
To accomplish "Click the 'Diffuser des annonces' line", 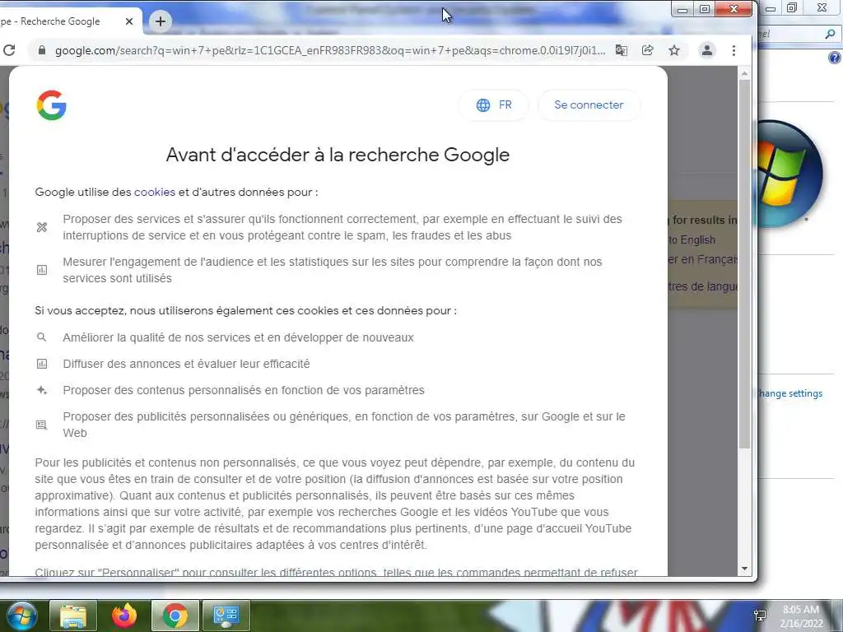I will (x=186, y=364).
